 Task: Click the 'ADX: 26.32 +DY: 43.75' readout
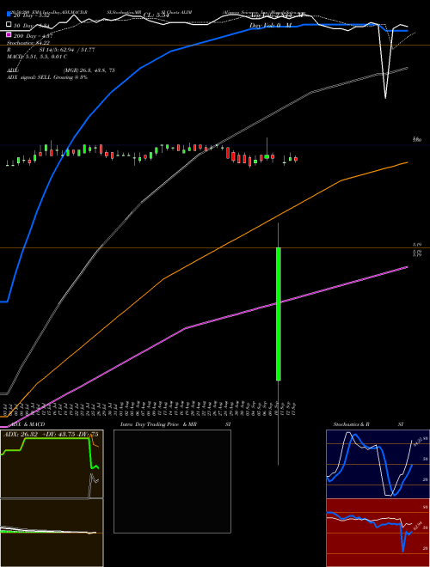pos(39,435)
